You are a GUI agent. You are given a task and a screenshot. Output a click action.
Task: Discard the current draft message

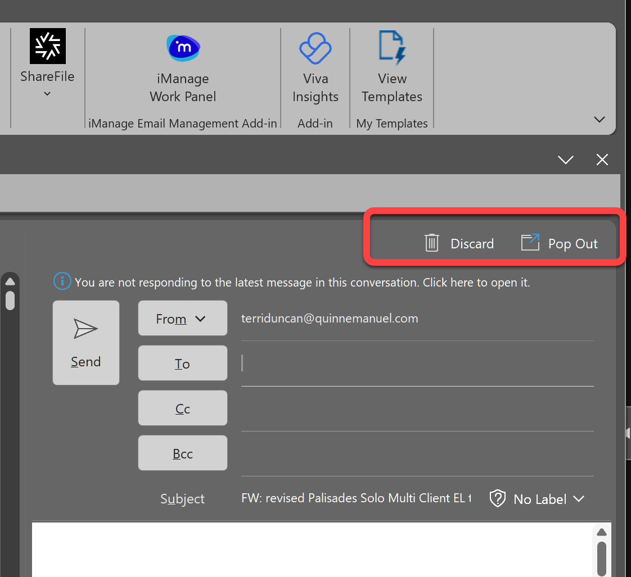pos(471,243)
